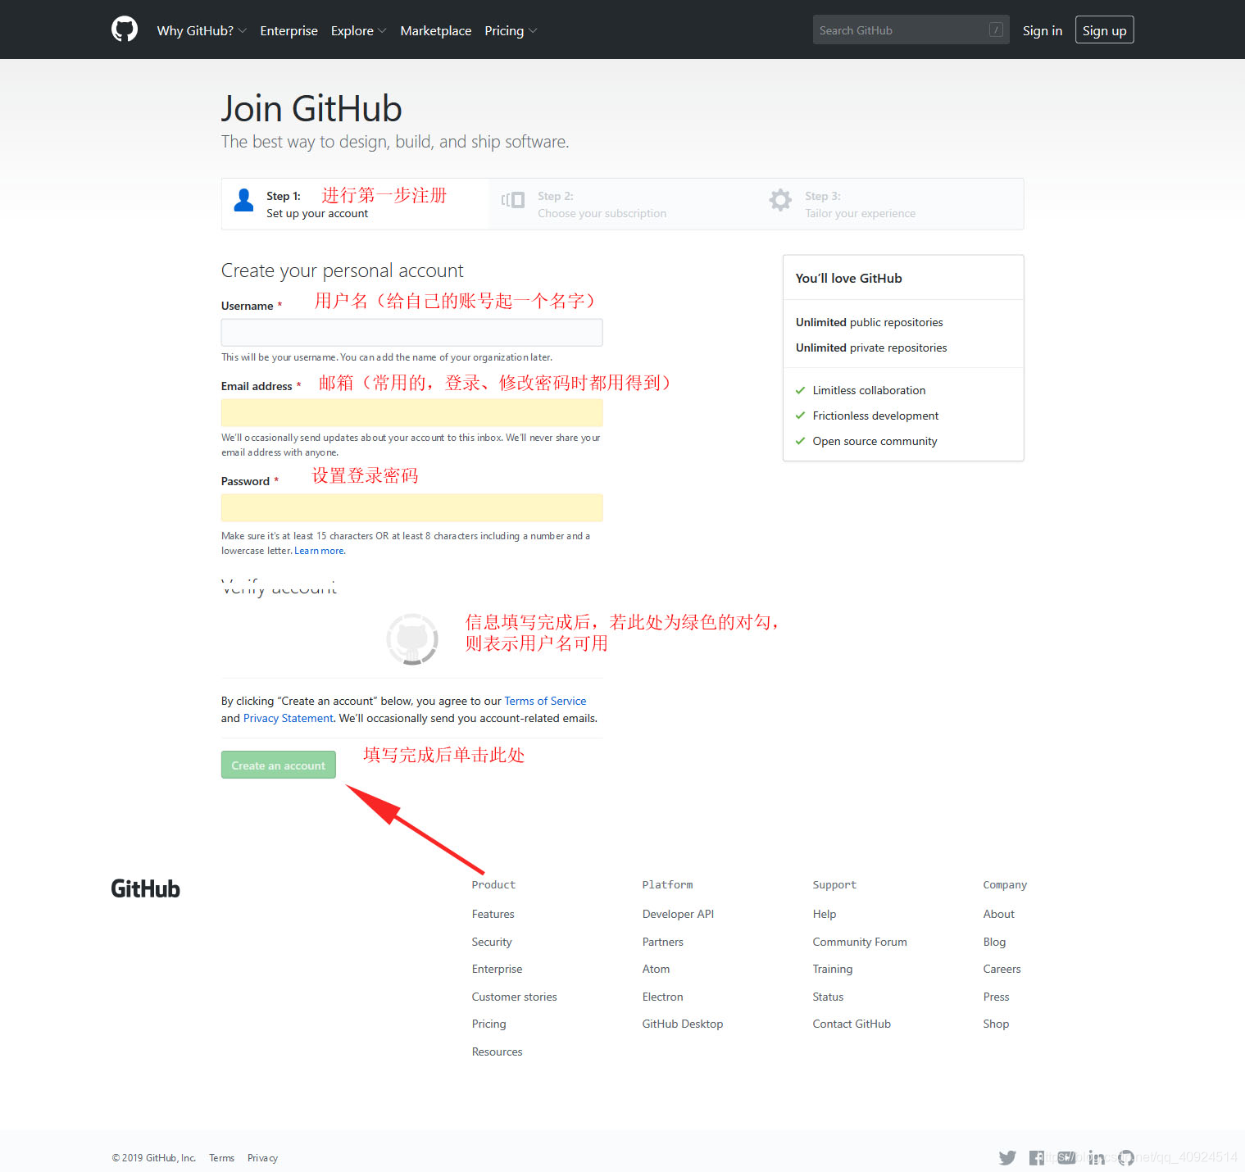Screen dimensions: 1245x1172
Task: Select Step 2 Choose your subscription tab
Action: 623,204
